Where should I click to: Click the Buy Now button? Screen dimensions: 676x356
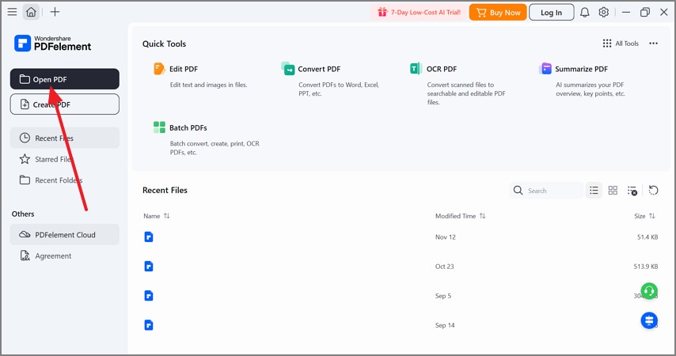point(498,12)
